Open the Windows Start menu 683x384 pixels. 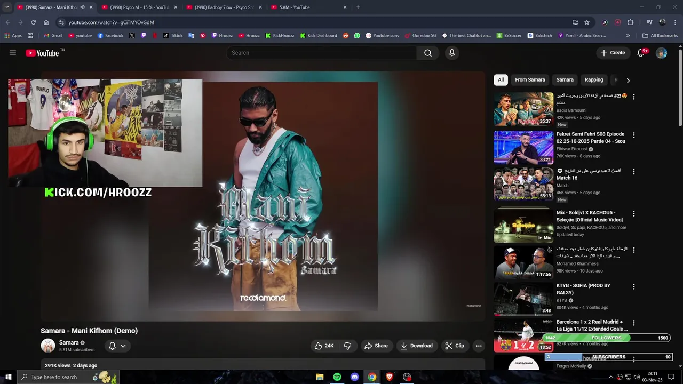click(8, 377)
